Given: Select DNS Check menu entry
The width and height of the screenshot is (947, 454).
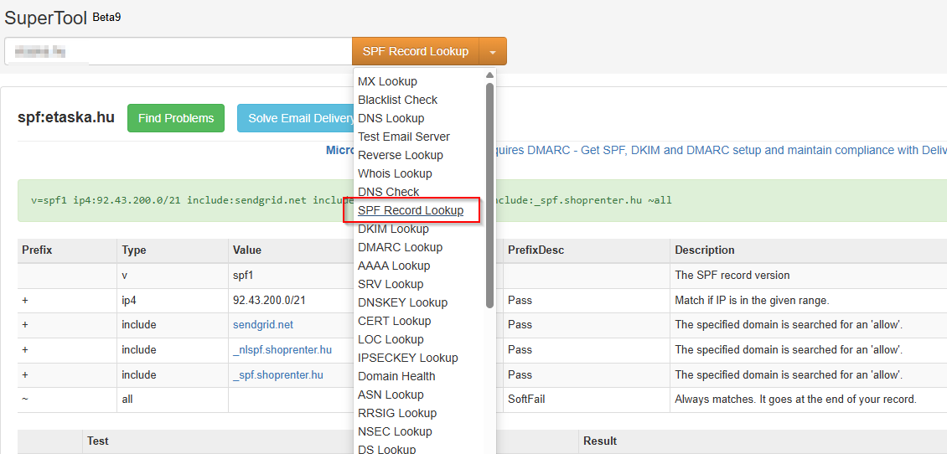Looking at the screenshot, I should [388, 192].
